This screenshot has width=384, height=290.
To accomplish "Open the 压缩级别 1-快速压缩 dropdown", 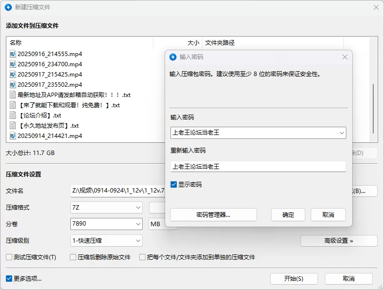I will coord(138,240).
